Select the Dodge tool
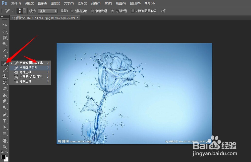Screen dimensions: 251x162 coord(5,108)
